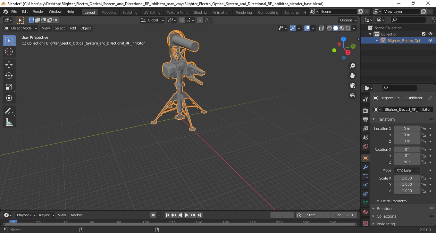Select the Rotate tool
This screenshot has width=436, height=233.
pyautogui.click(x=9, y=76)
